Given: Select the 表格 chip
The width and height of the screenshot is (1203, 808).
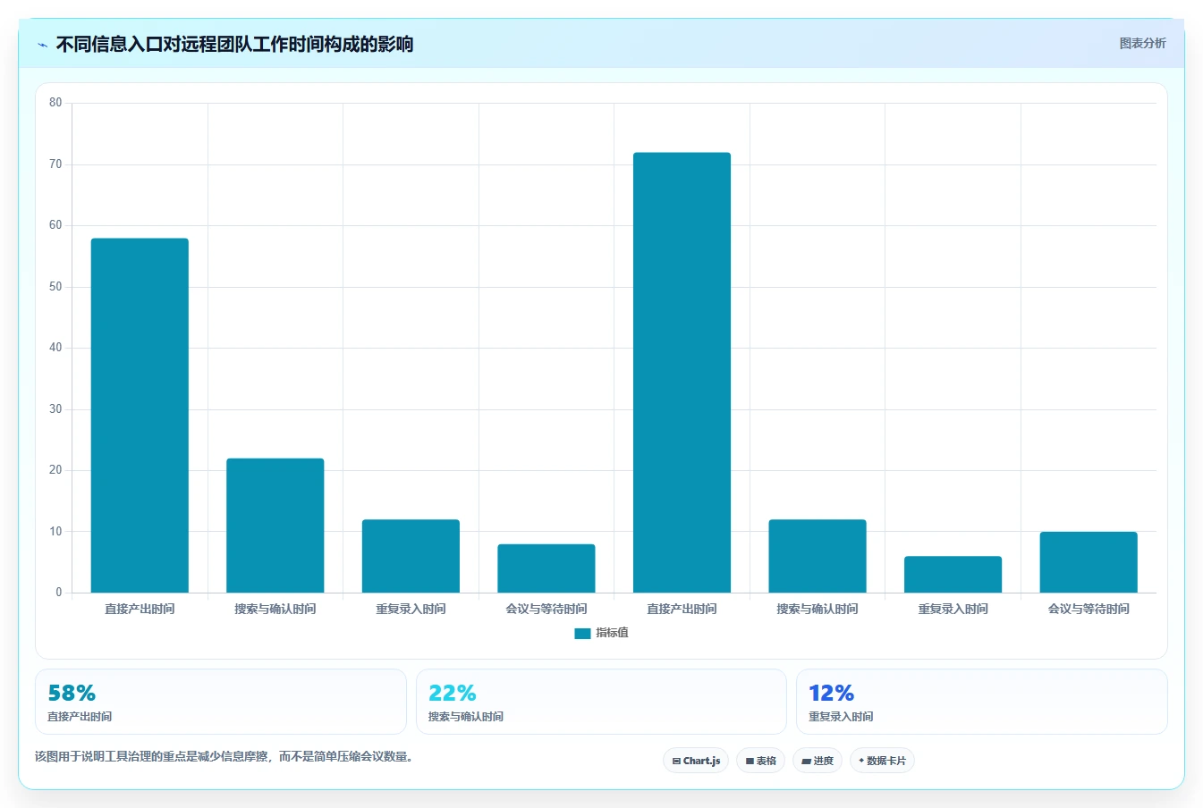Looking at the screenshot, I should [760, 761].
